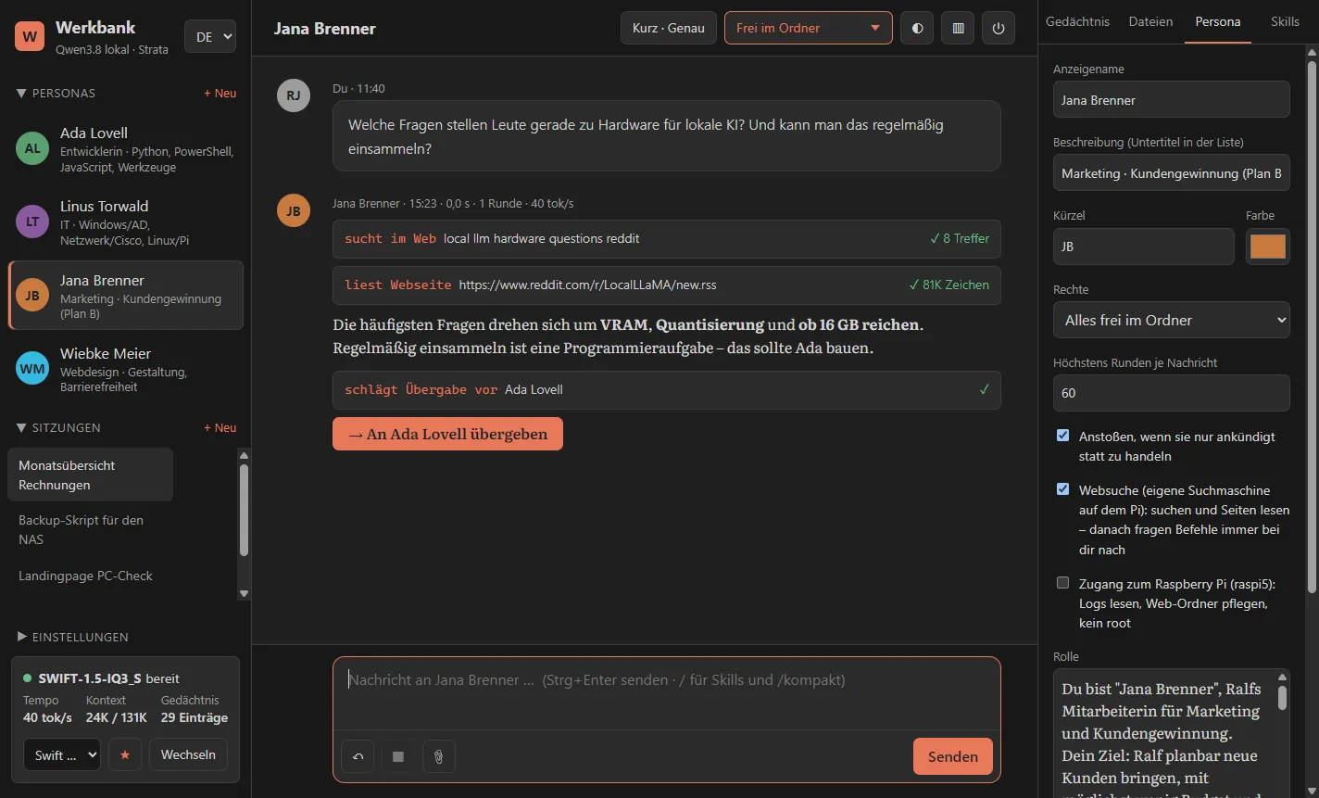
Task: Toggle 'Anstoßen, wenn sie nur ankündigt' checkbox
Action: [x=1062, y=436]
